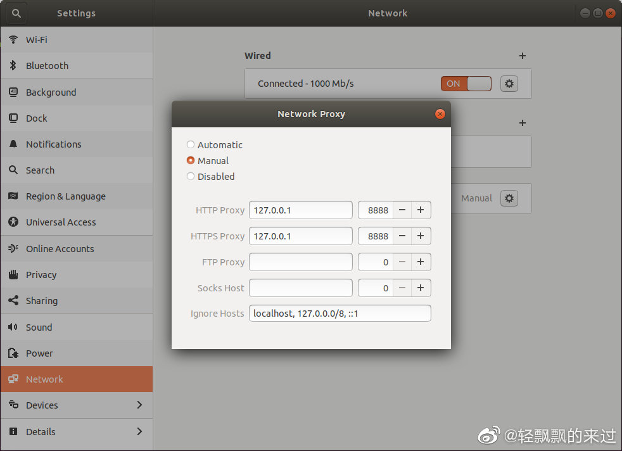Screen dimensions: 622x451
Task: Increase the HTTP Proxy port
Action: point(421,210)
